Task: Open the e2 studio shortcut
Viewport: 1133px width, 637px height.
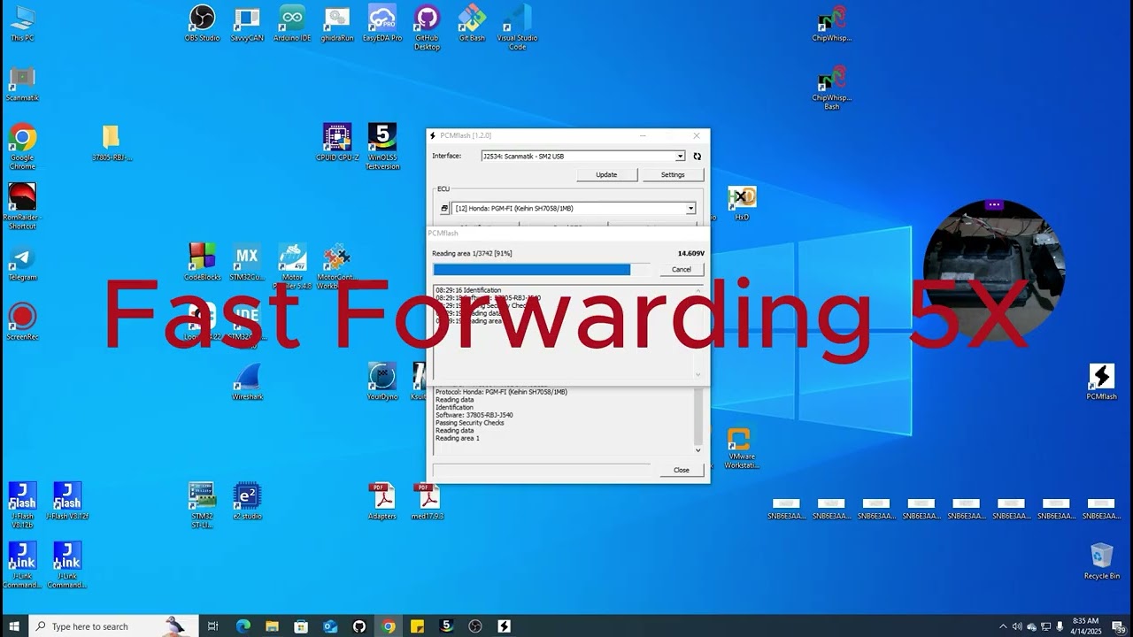Action: pos(247,500)
